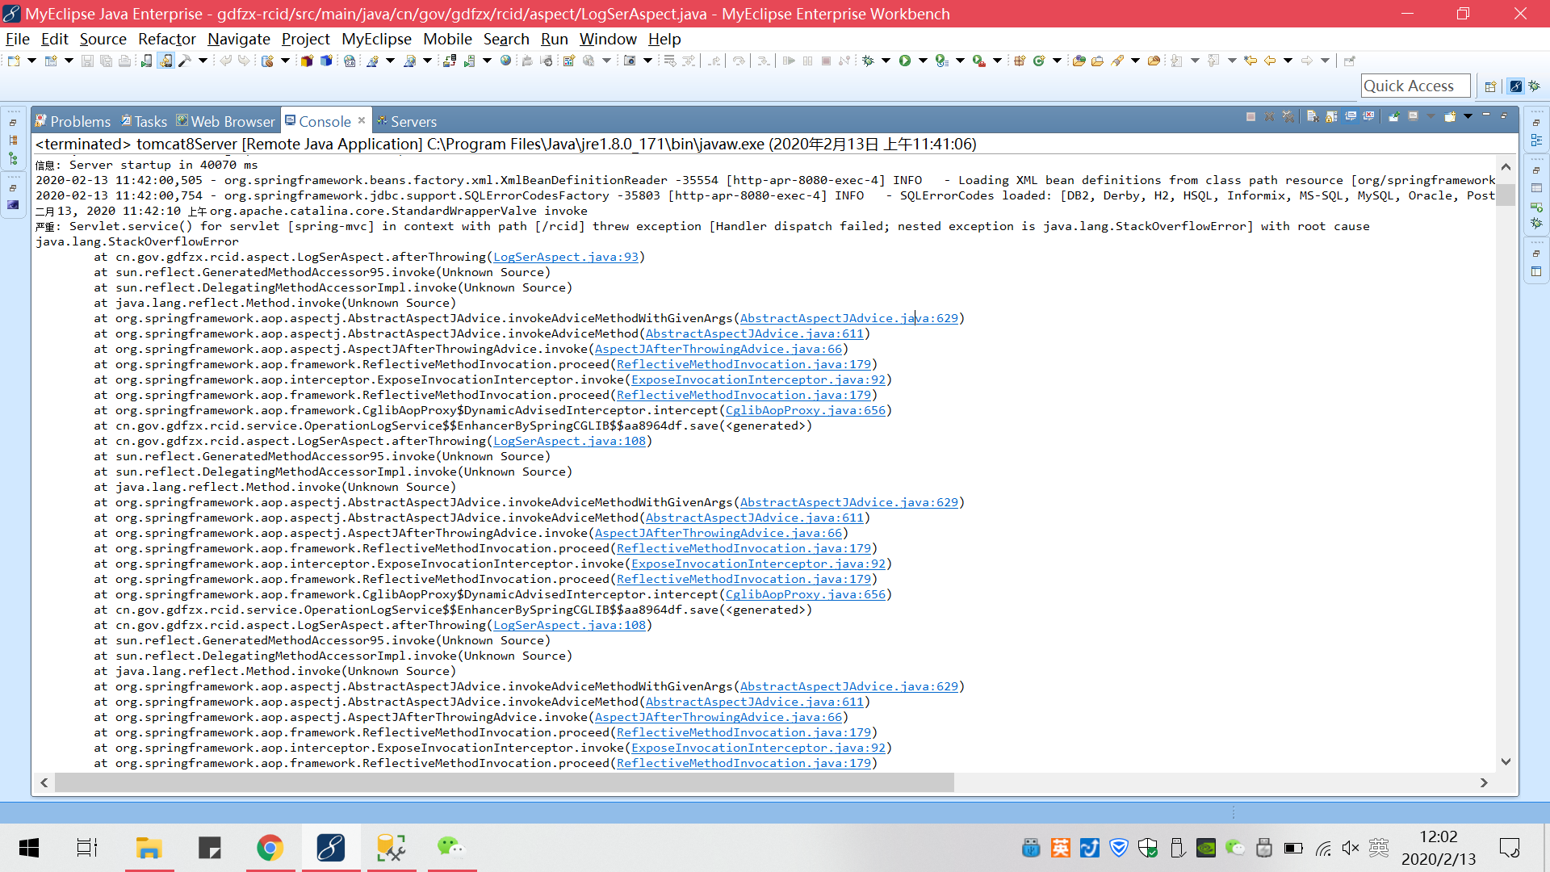Open first ExposeInvocationInterceptor.java:92 link
1550x872 pixels.
[x=758, y=379]
